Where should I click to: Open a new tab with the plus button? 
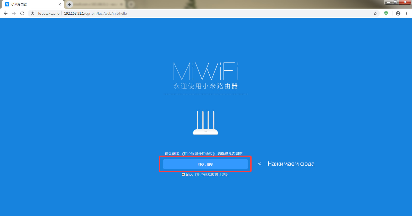pos(70,4)
